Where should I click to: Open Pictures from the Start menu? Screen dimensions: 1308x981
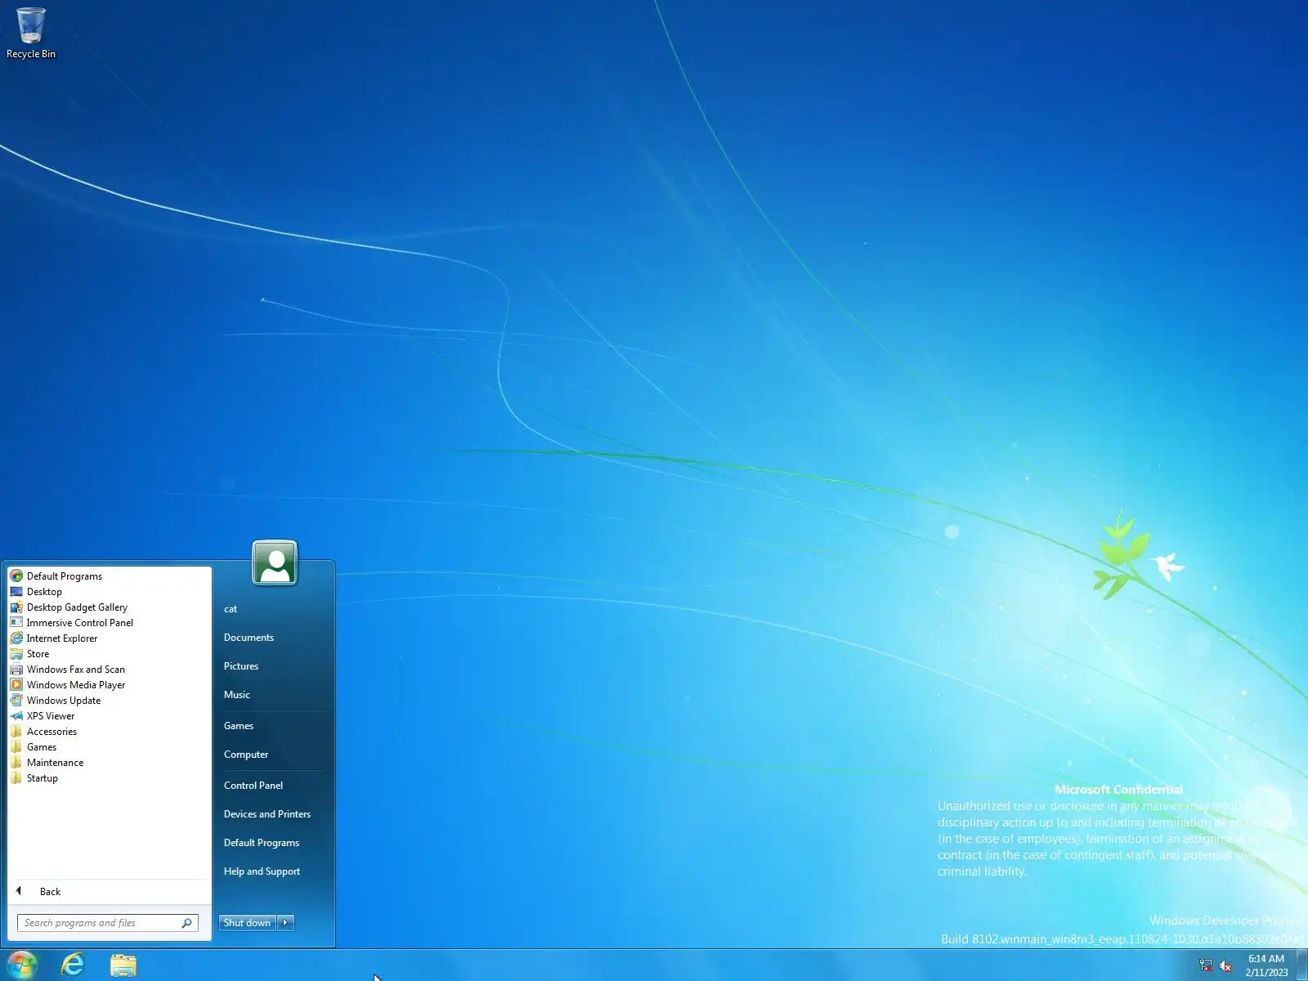(241, 666)
